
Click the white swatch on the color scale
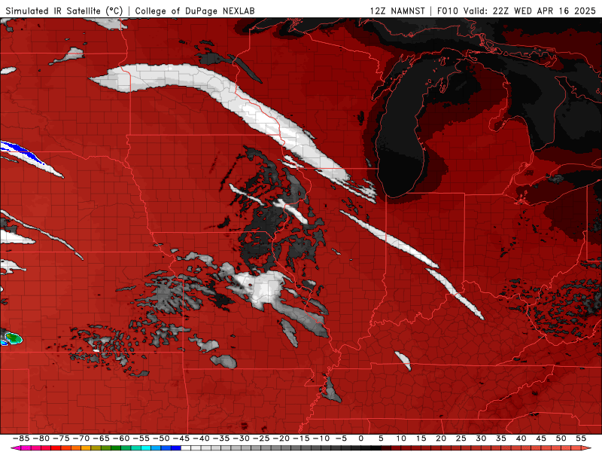[x=186, y=448]
